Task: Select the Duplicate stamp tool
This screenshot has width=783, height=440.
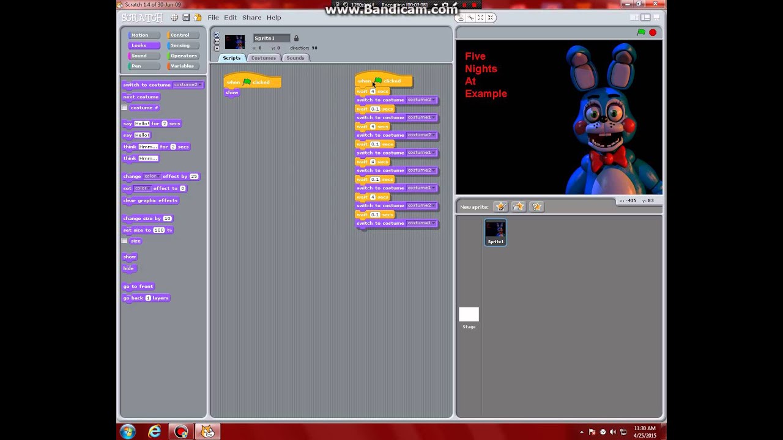Action: coord(461,18)
